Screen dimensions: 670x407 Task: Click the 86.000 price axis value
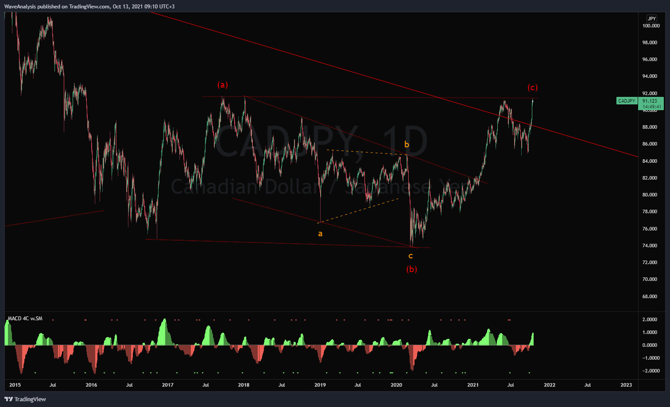650,144
